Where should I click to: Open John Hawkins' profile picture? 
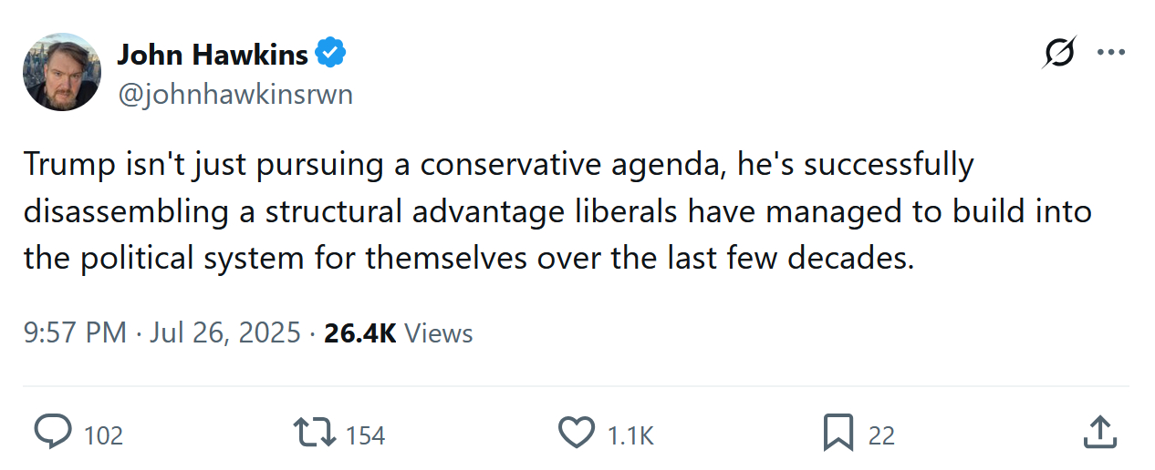tap(62, 72)
